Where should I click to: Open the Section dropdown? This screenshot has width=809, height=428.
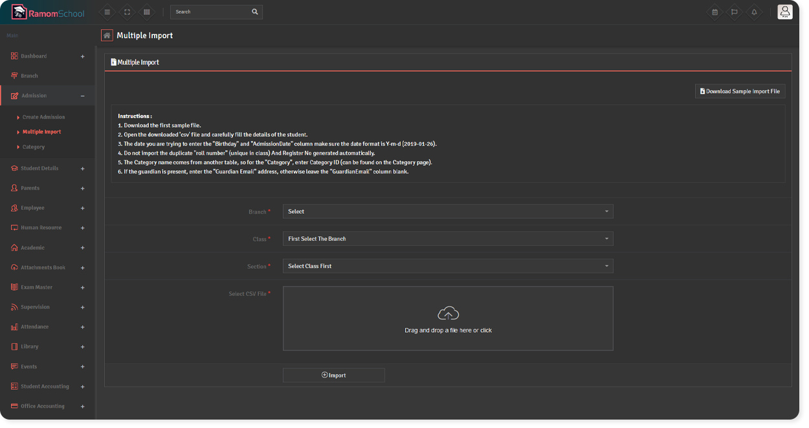(x=447, y=266)
